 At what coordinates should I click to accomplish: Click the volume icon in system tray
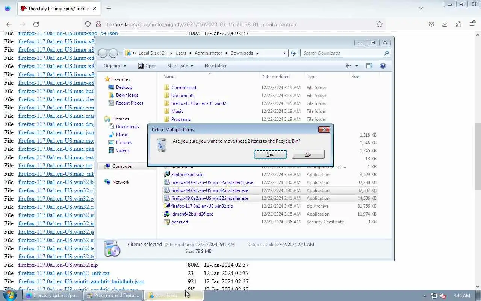[443, 296]
